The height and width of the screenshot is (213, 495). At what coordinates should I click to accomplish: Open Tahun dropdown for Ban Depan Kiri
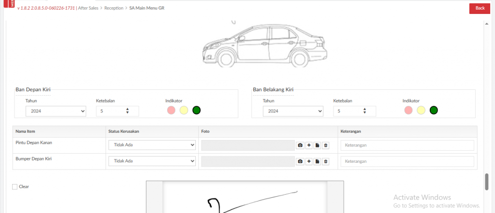click(x=56, y=111)
